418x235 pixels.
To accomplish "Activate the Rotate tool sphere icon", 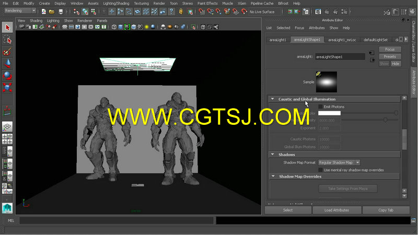I will pos(7,76).
